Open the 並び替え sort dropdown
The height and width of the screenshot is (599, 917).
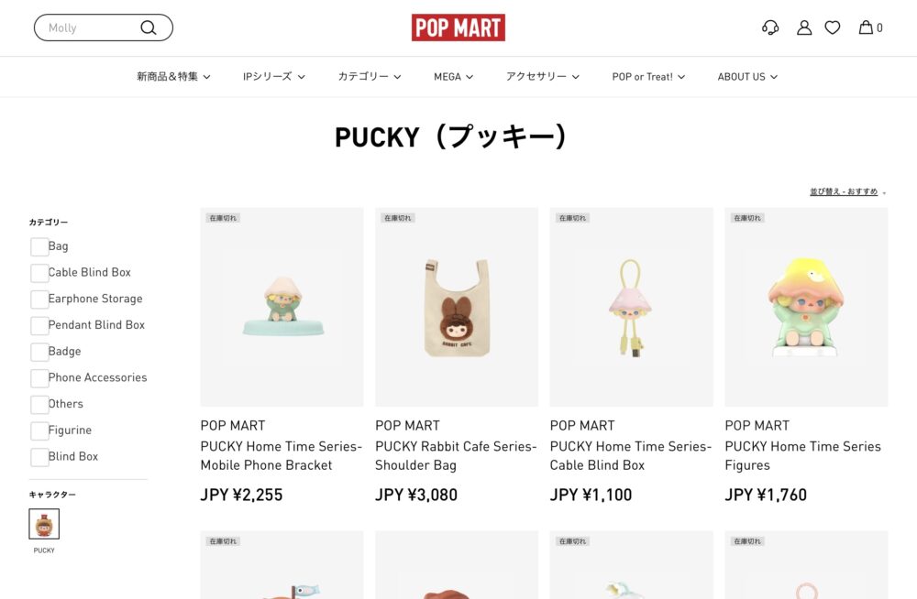tap(847, 191)
